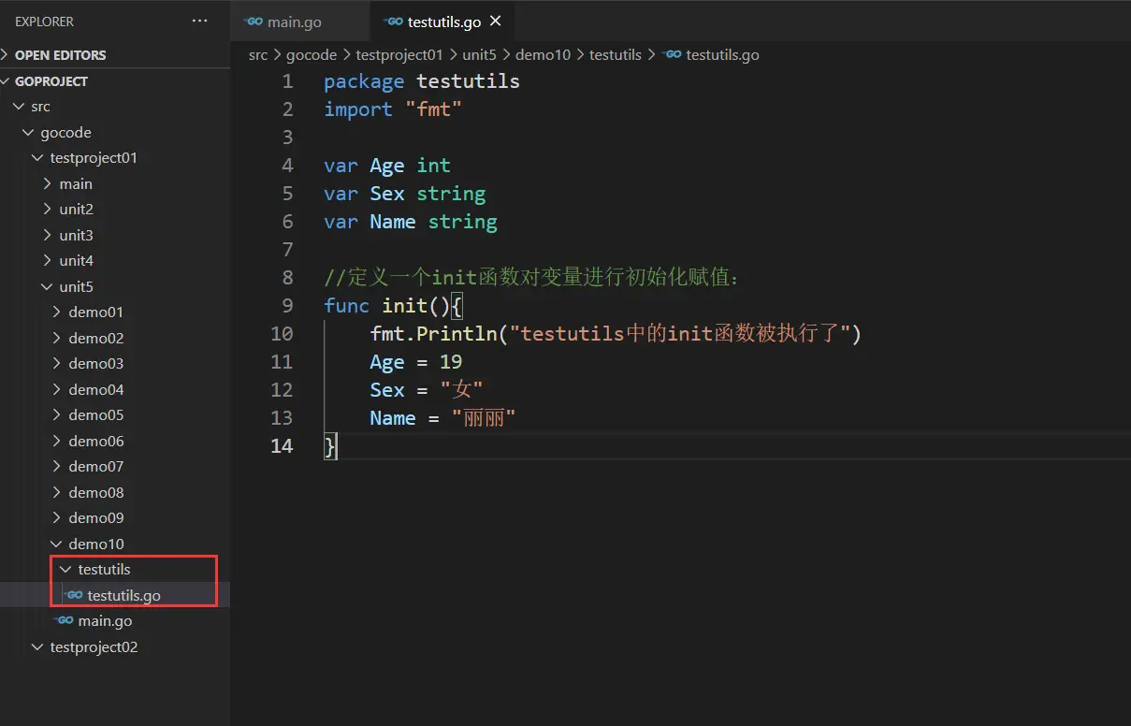This screenshot has height=726, width=1131.
Task: Expand the demo05 folder
Action: 95,414
